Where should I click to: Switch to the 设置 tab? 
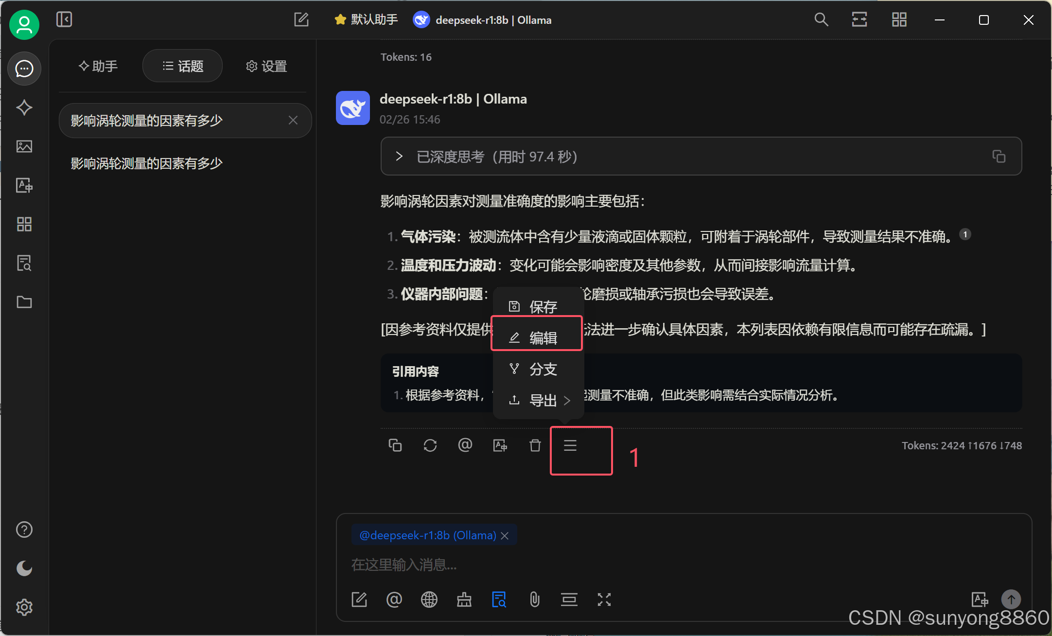266,66
